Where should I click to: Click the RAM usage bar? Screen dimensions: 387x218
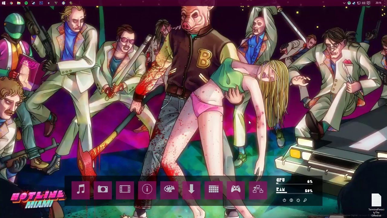coord(294,193)
